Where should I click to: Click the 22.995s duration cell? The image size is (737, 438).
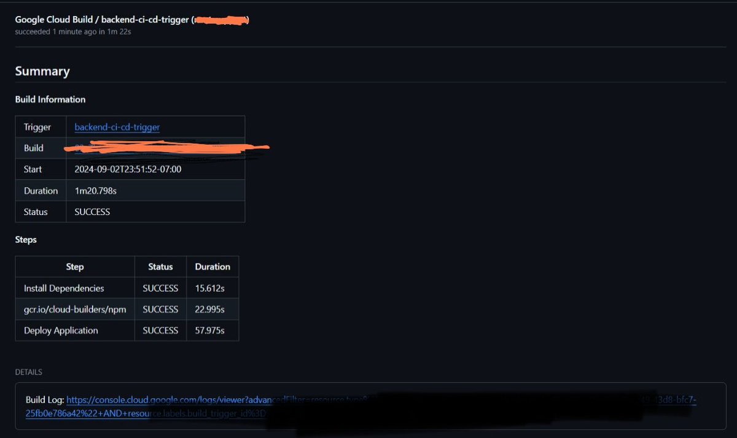click(x=209, y=310)
